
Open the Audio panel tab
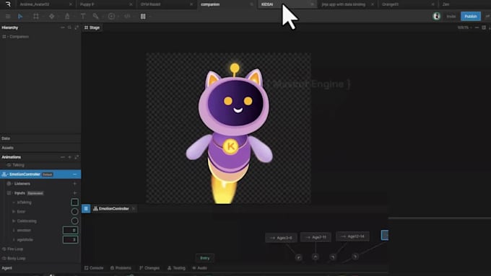tap(199, 268)
